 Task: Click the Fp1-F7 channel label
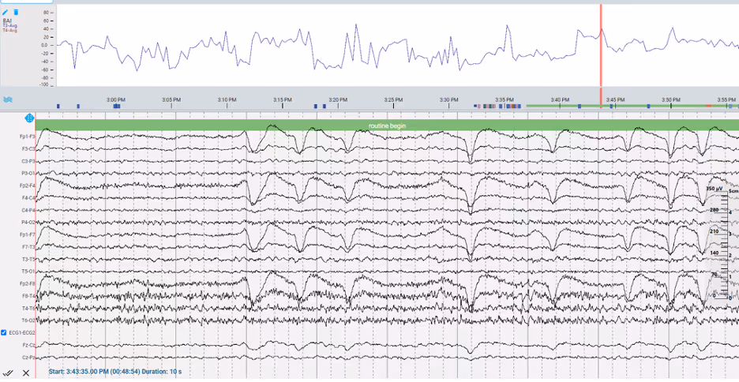[x=28, y=234]
